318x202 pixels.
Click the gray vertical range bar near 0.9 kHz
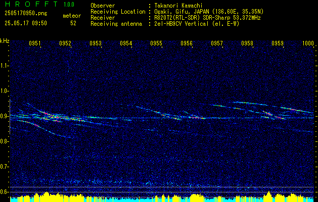pos(10,117)
